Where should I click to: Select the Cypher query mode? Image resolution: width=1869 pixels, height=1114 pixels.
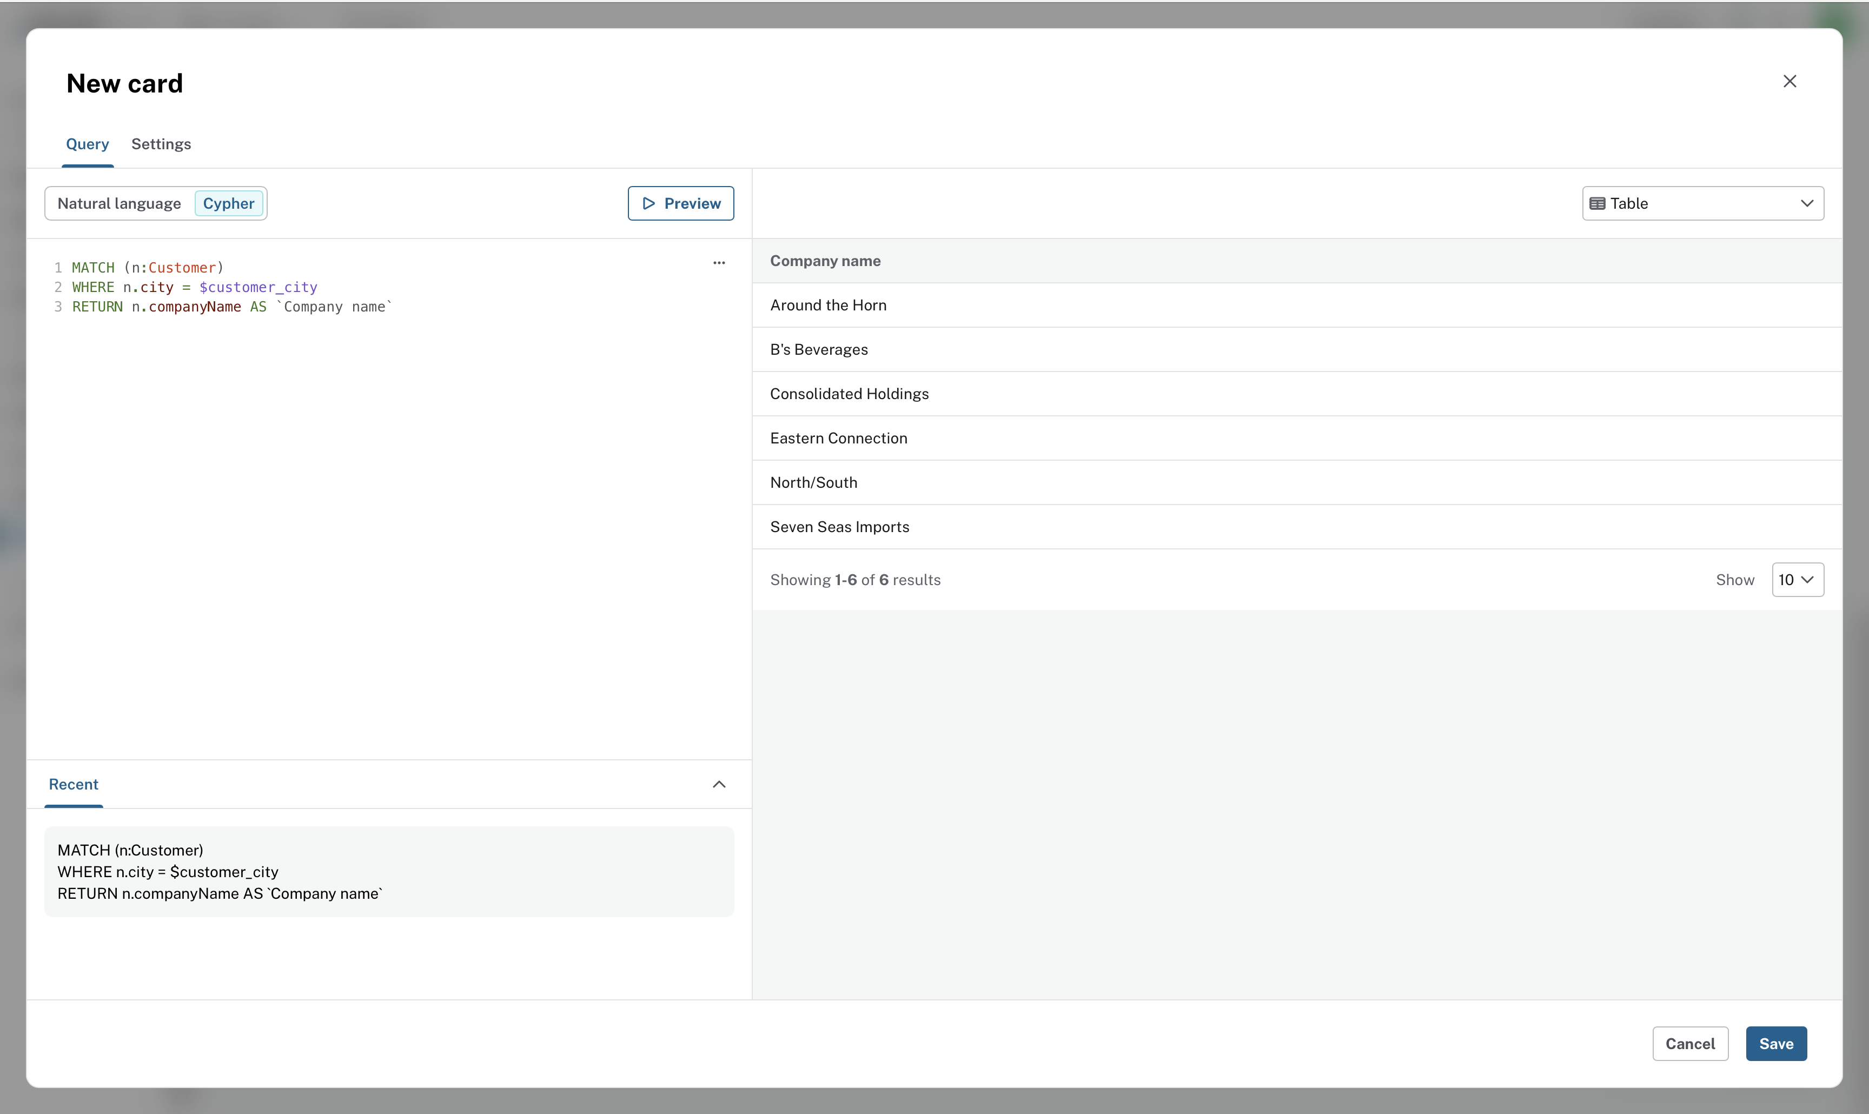(228, 203)
